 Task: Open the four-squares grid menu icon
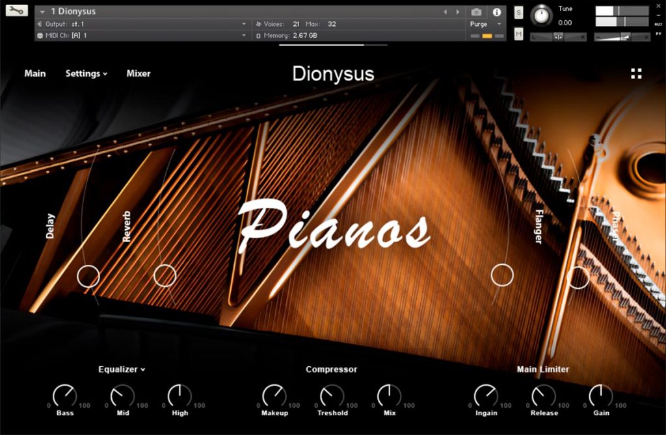point(636,73)
